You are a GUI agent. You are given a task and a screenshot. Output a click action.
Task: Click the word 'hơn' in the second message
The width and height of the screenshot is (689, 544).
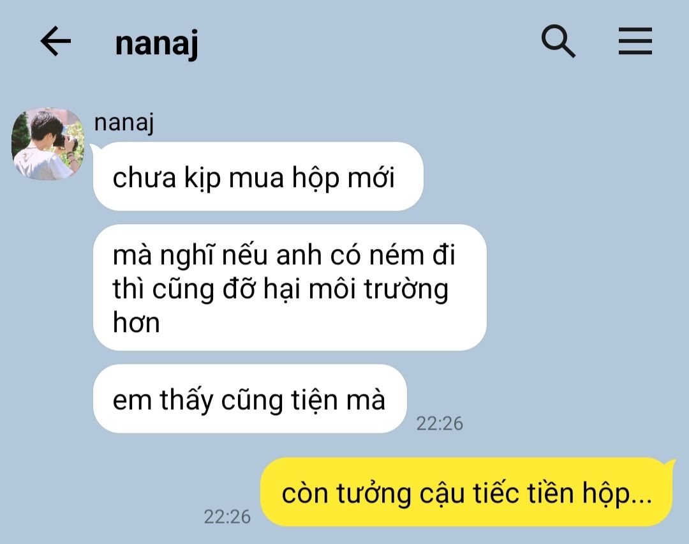pyautogui.click(x=137, y=322)
